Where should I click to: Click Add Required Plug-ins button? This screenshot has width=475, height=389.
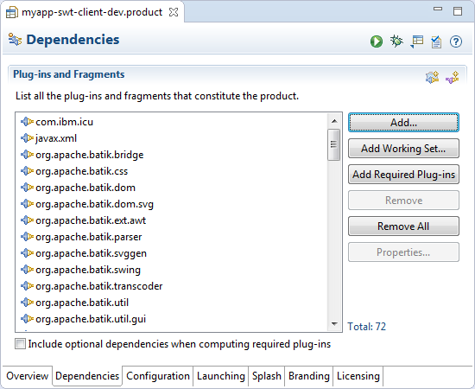point(403,175)
